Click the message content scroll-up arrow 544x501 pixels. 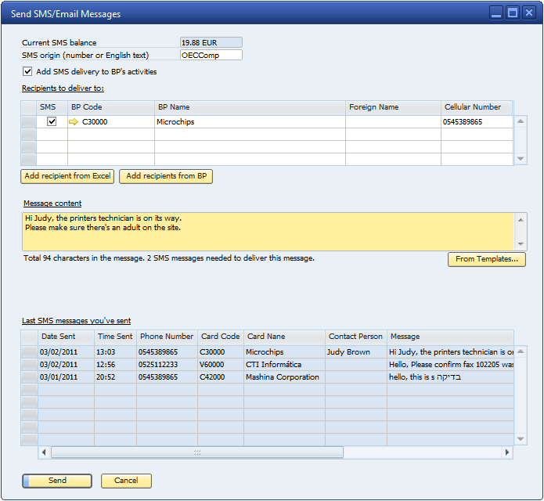[521, 220]
